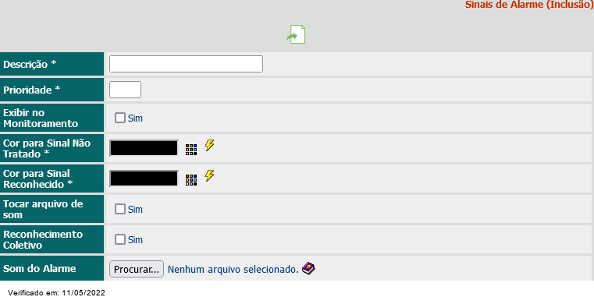
Task: Check Tocar arquivo de som option
Action: (120, 209)
